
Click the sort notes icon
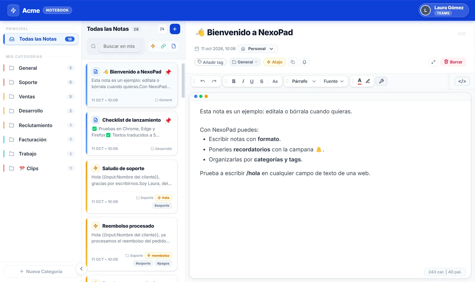coord(162,29)
